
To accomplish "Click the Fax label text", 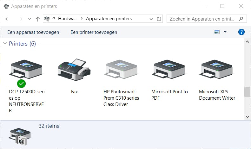I will (x=75, y=92).
